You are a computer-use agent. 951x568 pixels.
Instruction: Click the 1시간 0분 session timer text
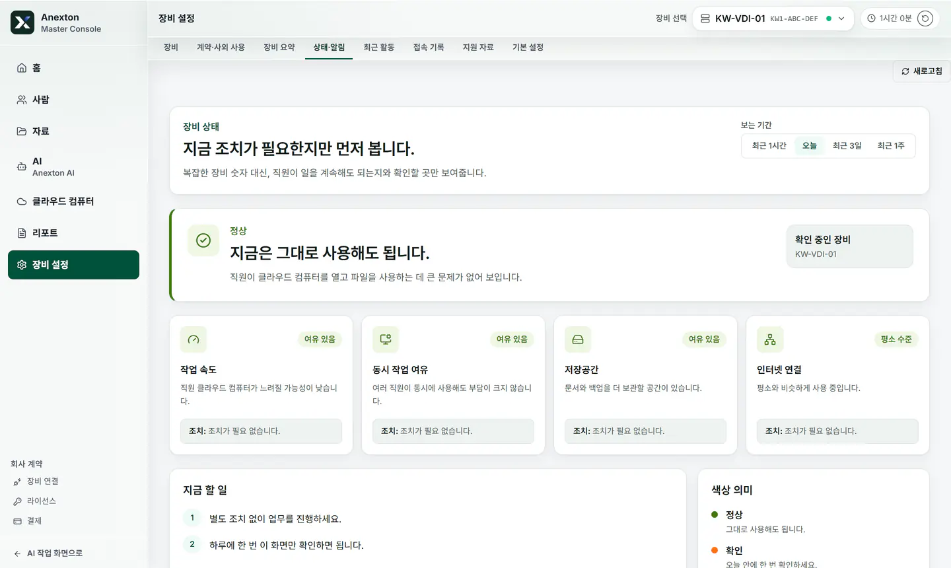tap(896, 18)
